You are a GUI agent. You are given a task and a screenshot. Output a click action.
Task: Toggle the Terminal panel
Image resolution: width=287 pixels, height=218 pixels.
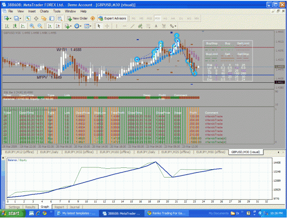52,18
